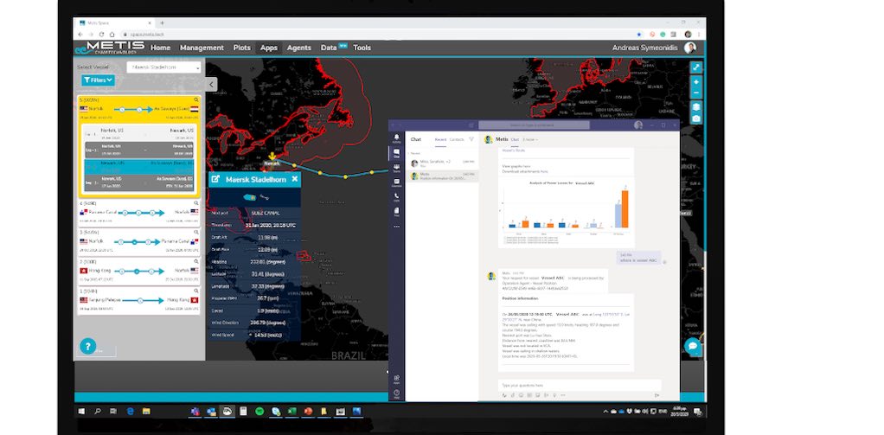The width and height of the screenshot is (884, 435).
Task: Open the chat bubble widget on map
Action: click(x=693, y=347)
